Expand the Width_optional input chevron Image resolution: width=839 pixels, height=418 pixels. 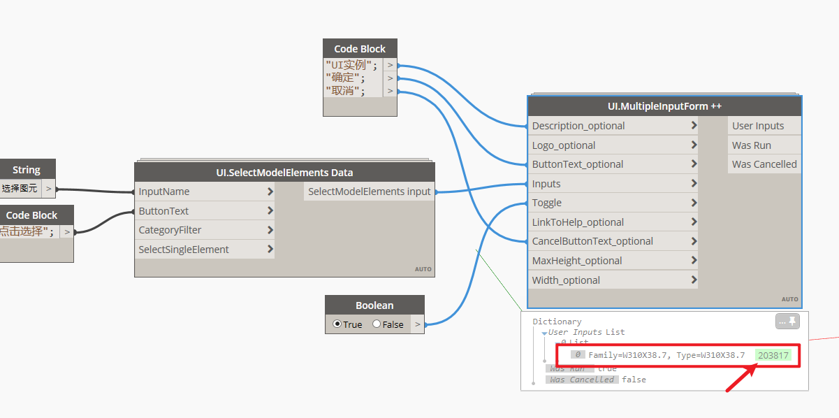pos(693,280)
